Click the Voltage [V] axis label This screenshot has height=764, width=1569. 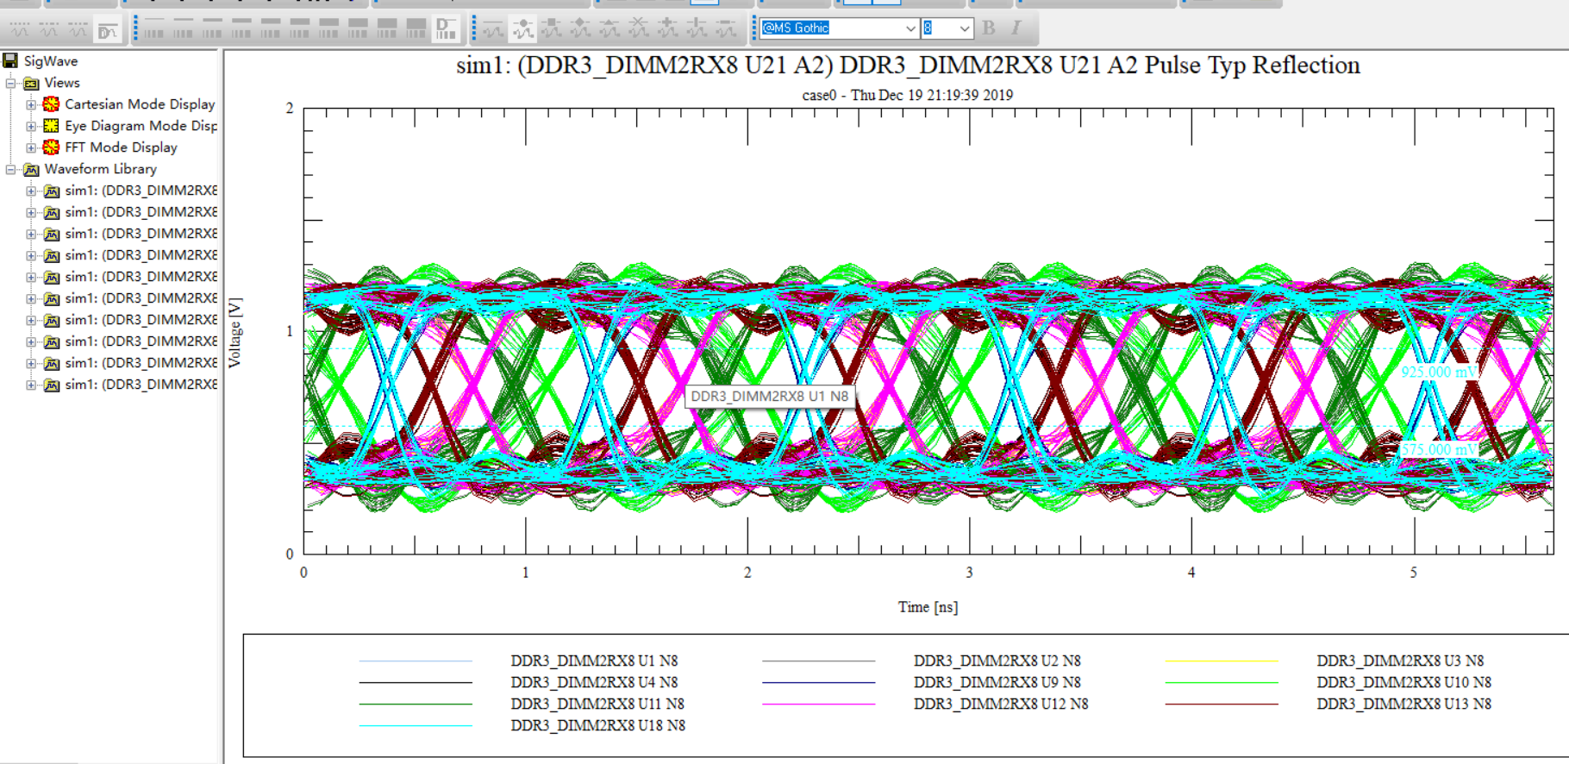[x=234, y=333]
